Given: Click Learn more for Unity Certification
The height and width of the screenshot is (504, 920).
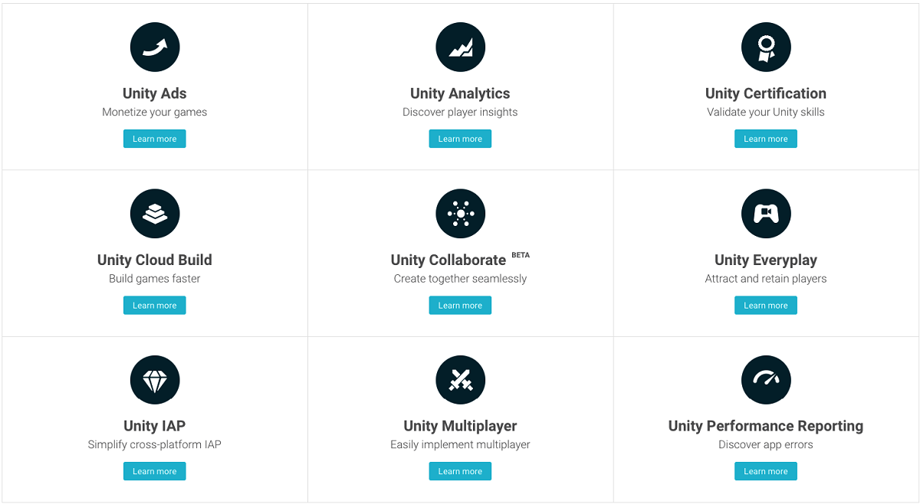Looking at the screenshot, I should pyautogui.click(x=766, y=139).
